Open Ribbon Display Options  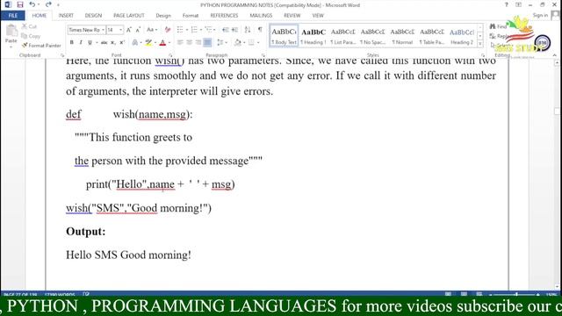(518, 4)
